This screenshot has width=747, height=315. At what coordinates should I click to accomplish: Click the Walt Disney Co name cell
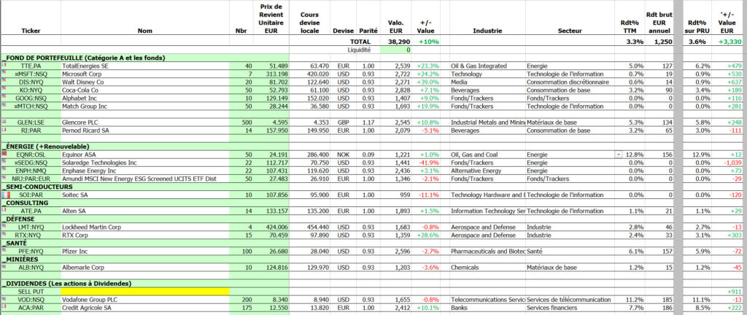[x=145, y=82]
